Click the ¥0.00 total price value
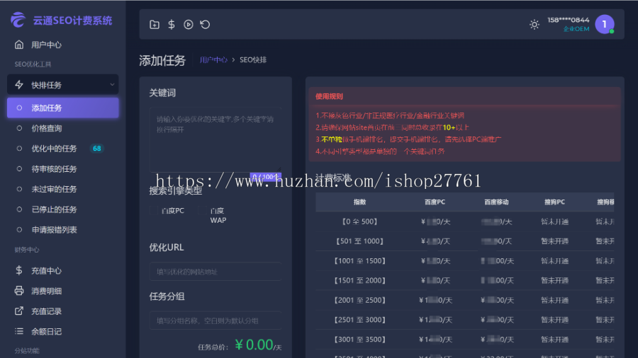This screenshot has width=638, height=358. tap(254, 345)
